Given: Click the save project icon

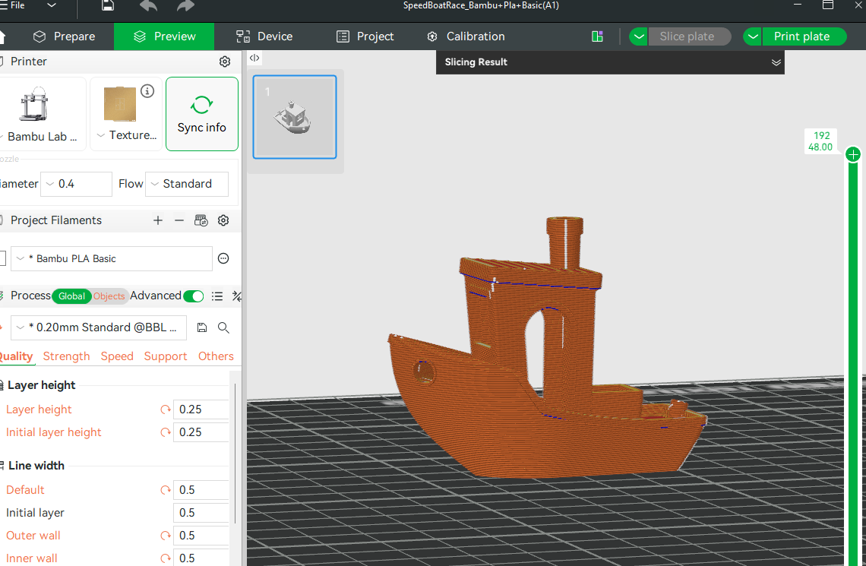Looking at the screenshot, I should (x=108, y=6).
